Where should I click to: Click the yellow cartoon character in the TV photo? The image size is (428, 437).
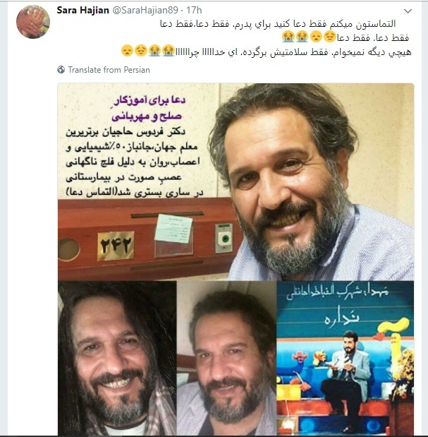pyautogui.click(x=395, y=330)
